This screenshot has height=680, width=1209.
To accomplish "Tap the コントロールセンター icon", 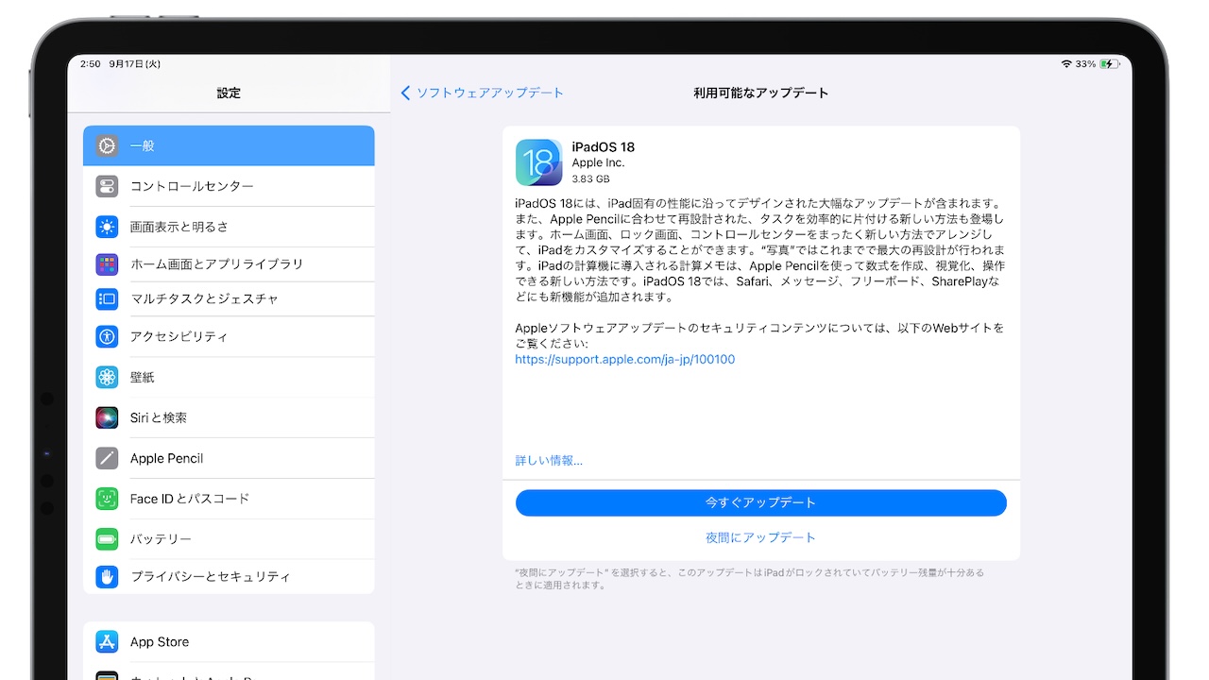I will point(107,186).
